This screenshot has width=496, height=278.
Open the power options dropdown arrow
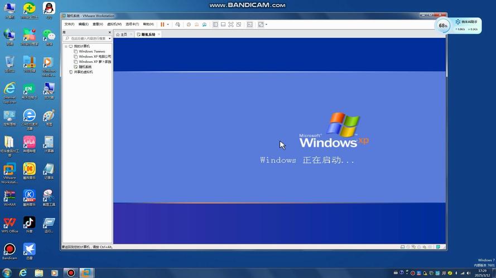pyautogui.click(x=167, y=24)
